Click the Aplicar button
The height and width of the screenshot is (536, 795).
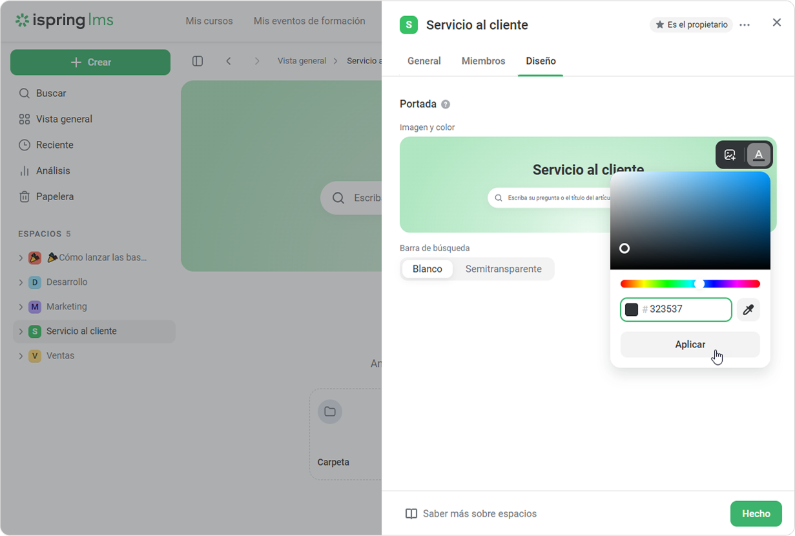(x=690, y=344)
